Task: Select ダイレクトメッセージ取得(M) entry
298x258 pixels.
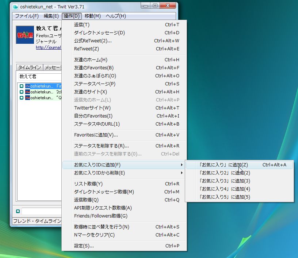Action: click(x=125, y=192)
